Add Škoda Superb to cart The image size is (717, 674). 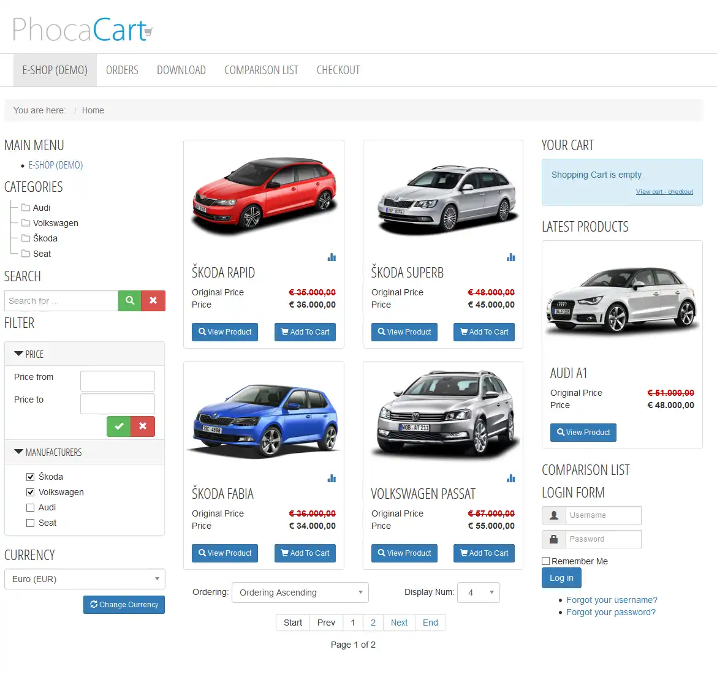click(x=484, y=332)
